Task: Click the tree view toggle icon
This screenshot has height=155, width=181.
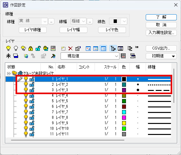Action: [x=113, y=48]
